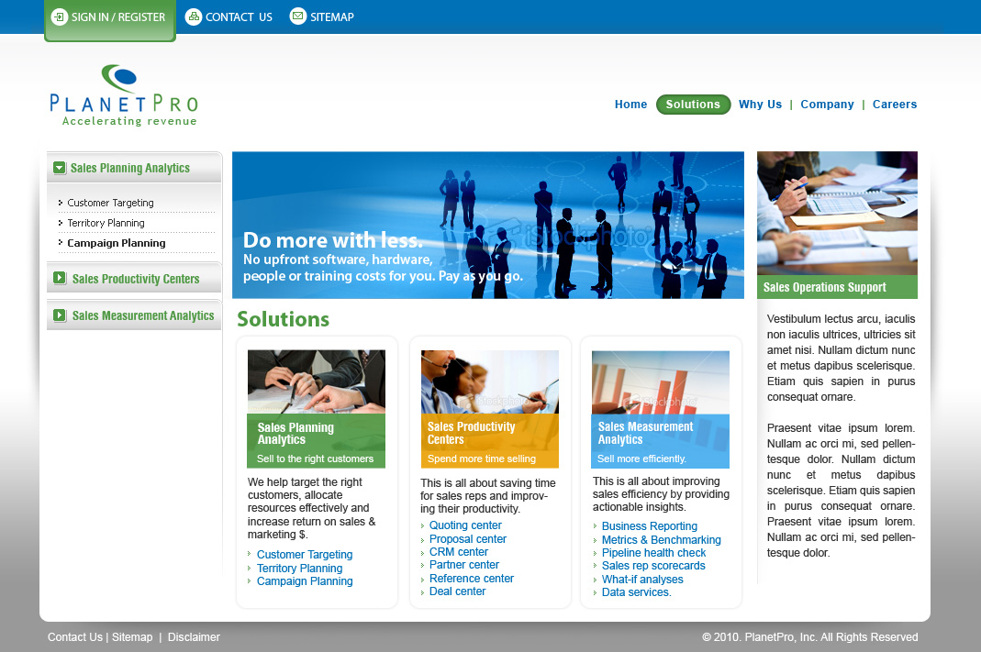
Task: Collapse Sales Planning Analytics arrow icon
Action: coord(60,168)
